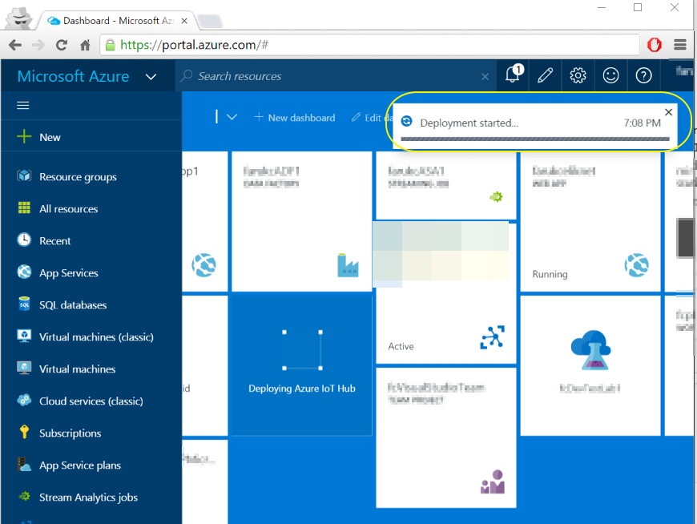Expand the dashboard selector chevron
This screenshot has width=697, height=524.
[x=232, y=117]
